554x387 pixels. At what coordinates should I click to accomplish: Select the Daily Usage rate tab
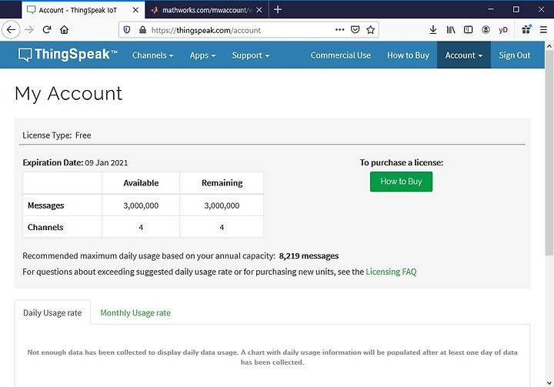tap(52, 313)
